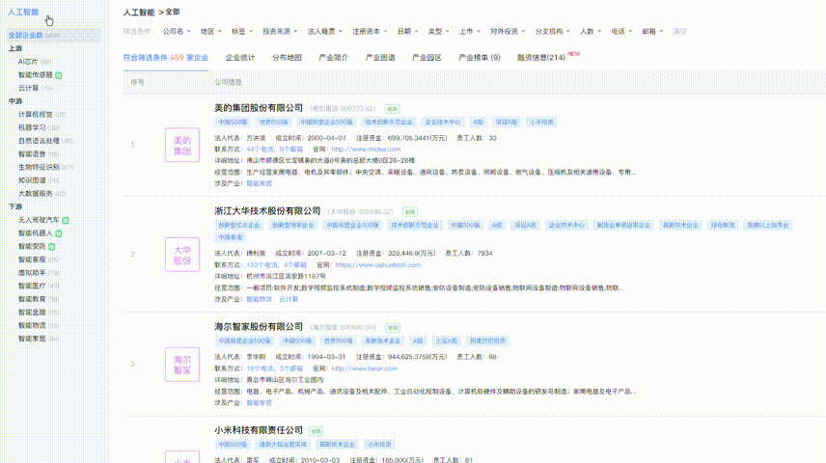Viewport: 826px width, 463px height.
Task: Click the 官网 badge beside 美的集团股份有限公司
Action: point(392,109)
